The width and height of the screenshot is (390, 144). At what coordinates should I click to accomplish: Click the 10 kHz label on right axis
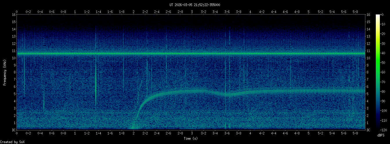(369, 58)
